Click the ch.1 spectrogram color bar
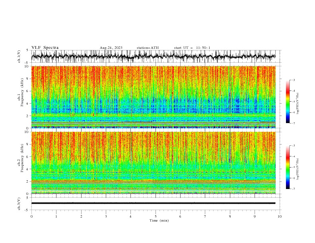The image size is (315, 243). click(288, 102)
